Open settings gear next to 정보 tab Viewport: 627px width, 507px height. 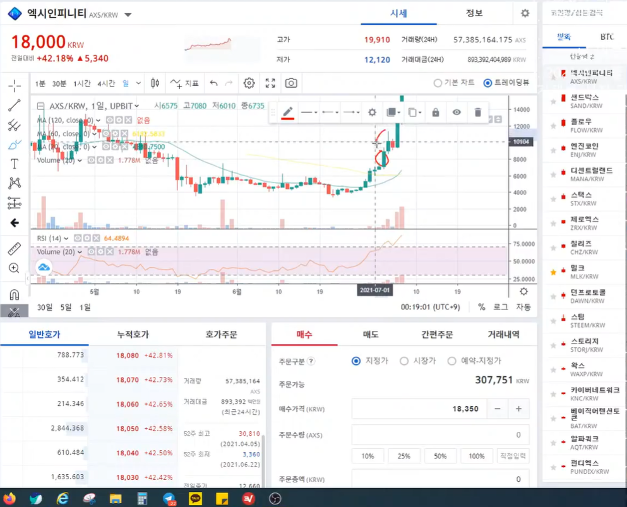point(525,13)
